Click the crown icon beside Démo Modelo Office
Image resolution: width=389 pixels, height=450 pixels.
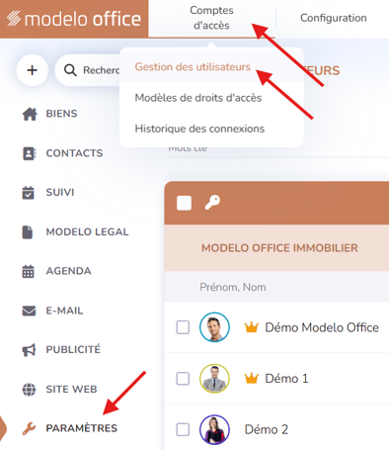point(251,327)
